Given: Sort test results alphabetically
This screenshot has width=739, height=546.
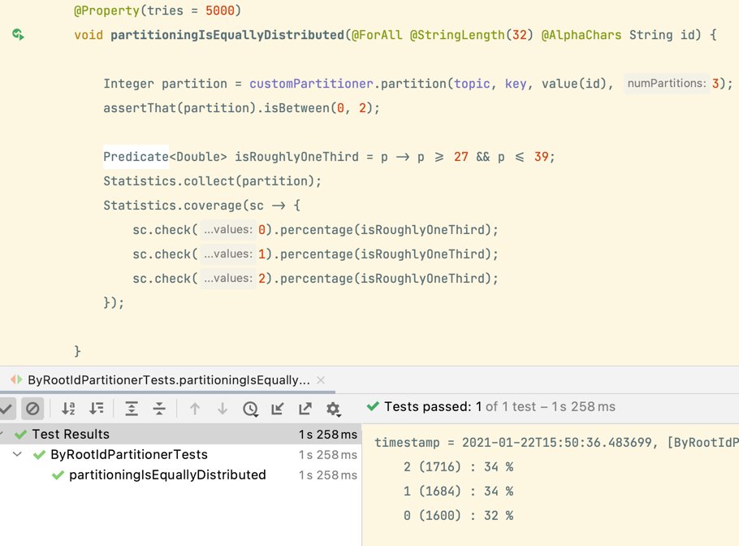Looking at the screenshot, I should point(68,409).
